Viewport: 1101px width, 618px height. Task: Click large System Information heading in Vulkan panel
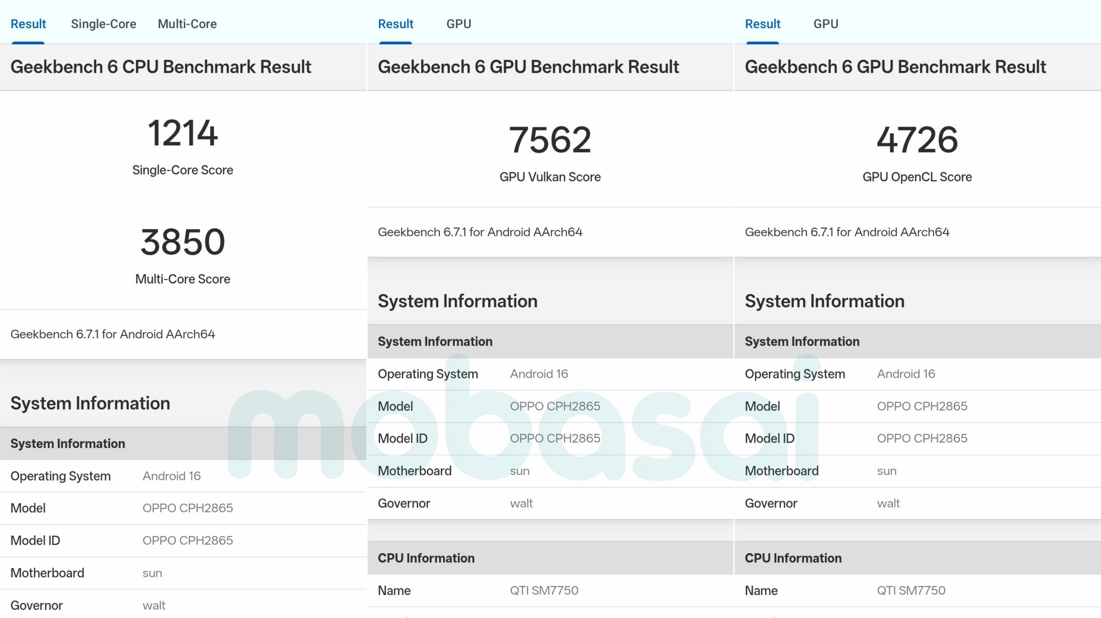click(457, 301)
